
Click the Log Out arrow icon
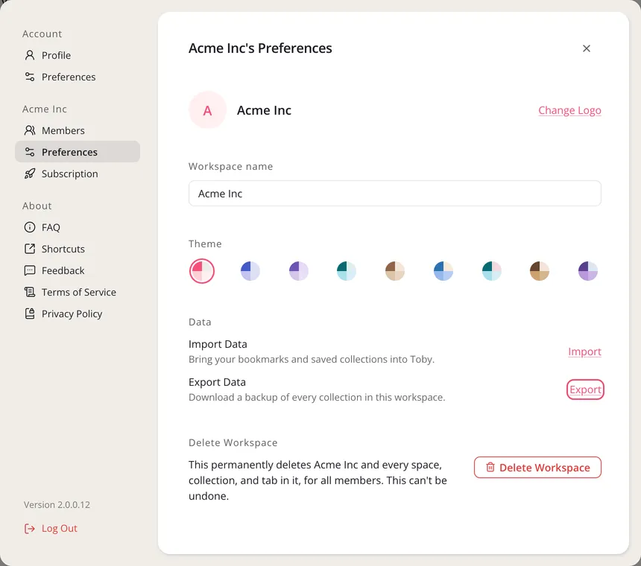point(30,529)
